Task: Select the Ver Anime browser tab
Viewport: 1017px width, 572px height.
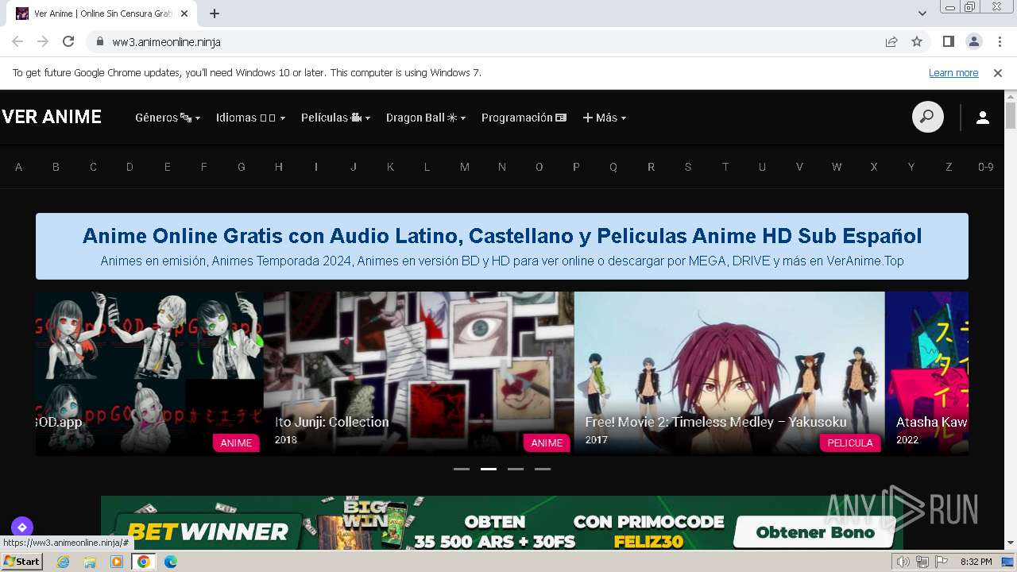Action: click(103, 14)
